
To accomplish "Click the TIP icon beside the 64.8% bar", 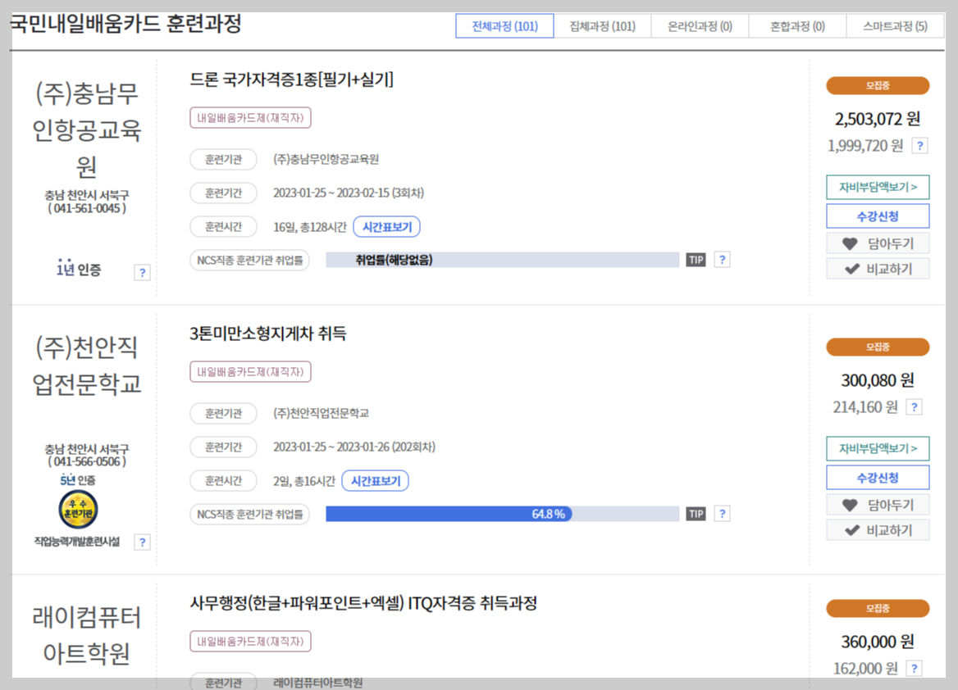I will tap(696, 514).
